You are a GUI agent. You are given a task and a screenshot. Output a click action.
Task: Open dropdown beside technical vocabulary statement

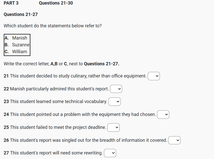click(x=115, y=102)
